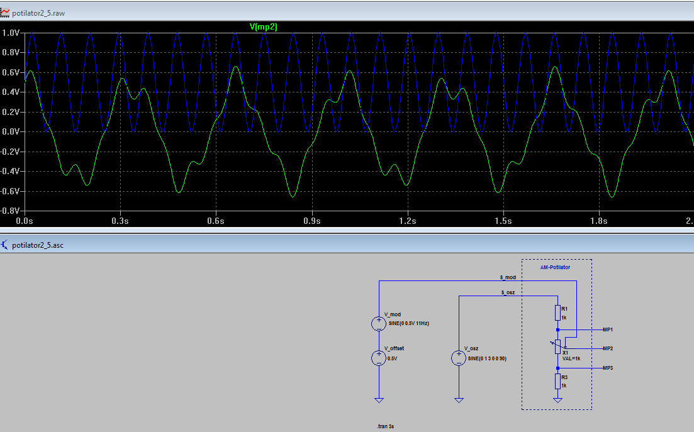Screen dimensions: 694x432
Task: Activate the potilator2_5.asc schematic window title
Action: click(38, 245)
